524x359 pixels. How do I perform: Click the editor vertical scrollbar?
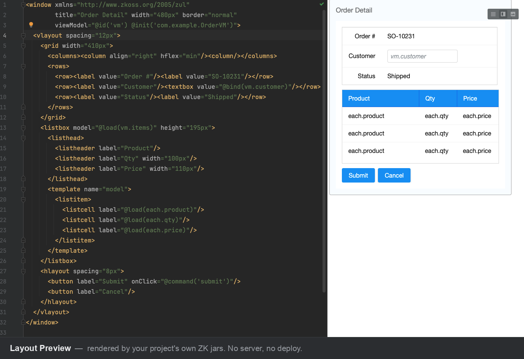coord(324,152)
